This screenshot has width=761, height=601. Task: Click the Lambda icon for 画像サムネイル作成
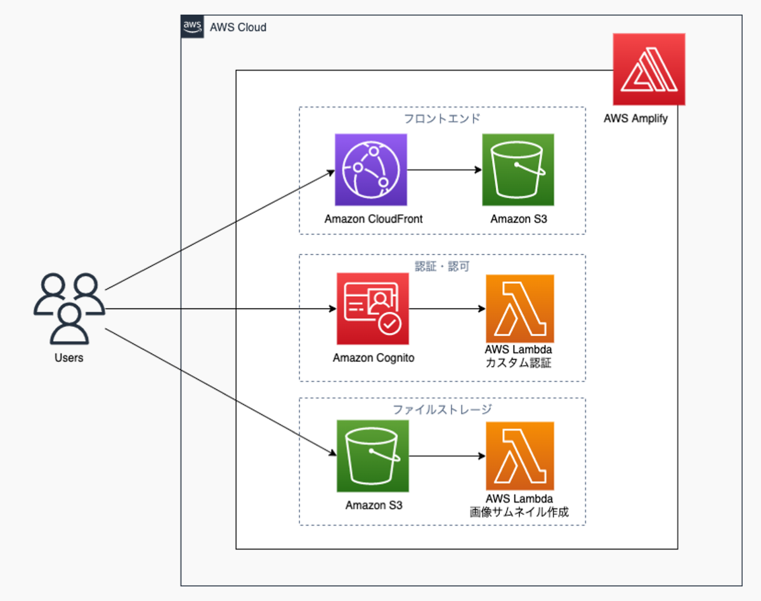pyautogui.click(x=519, y=456)
